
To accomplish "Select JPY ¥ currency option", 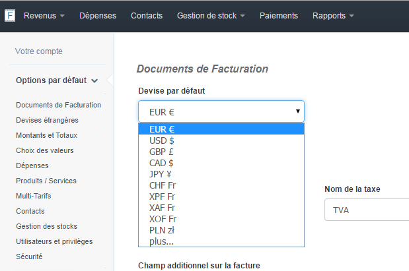I will coord(221,174).
